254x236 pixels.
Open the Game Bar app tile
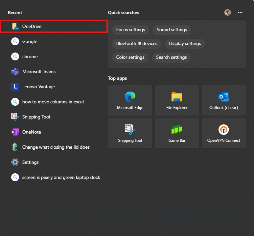click(177, 133)
